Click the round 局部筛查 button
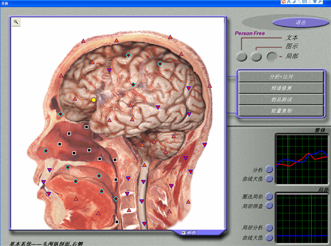The height and width of the screenshot is (246, 331). pos(269,205)
